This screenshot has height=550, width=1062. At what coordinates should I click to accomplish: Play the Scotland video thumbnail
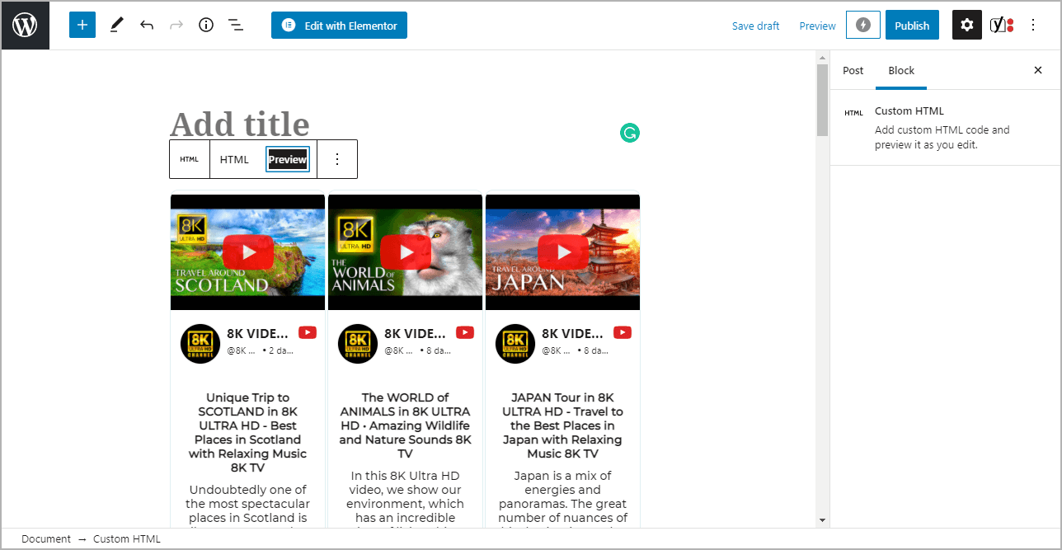(x=247, y=251)
